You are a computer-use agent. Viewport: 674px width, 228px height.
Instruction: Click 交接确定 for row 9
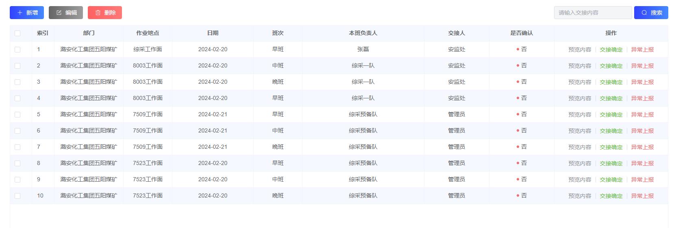[x=611, y=180]
